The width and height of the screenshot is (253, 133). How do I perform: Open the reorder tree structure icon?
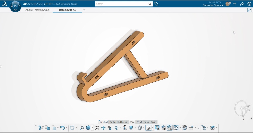click(204, 128)
